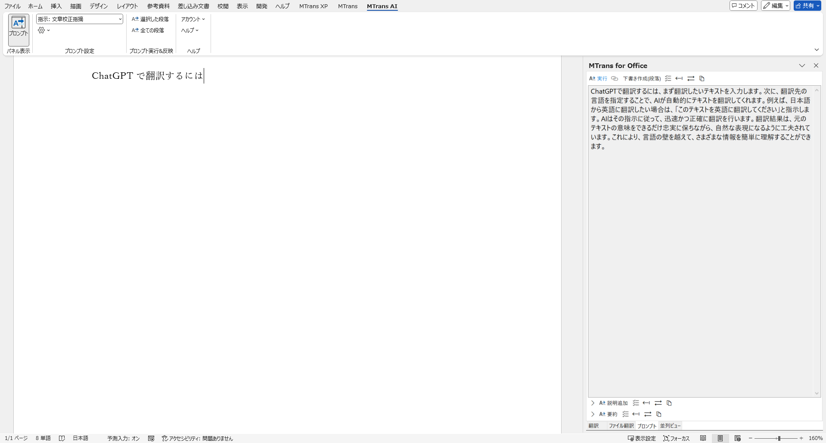Click left-arrow icon in 説明追加 row
The image size is (826, 443).
(646, 403)
